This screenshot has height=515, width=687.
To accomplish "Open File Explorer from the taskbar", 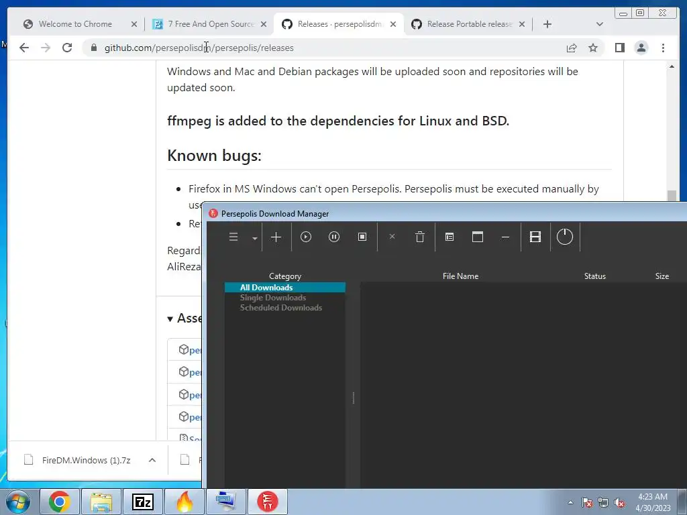I will 101,502.
